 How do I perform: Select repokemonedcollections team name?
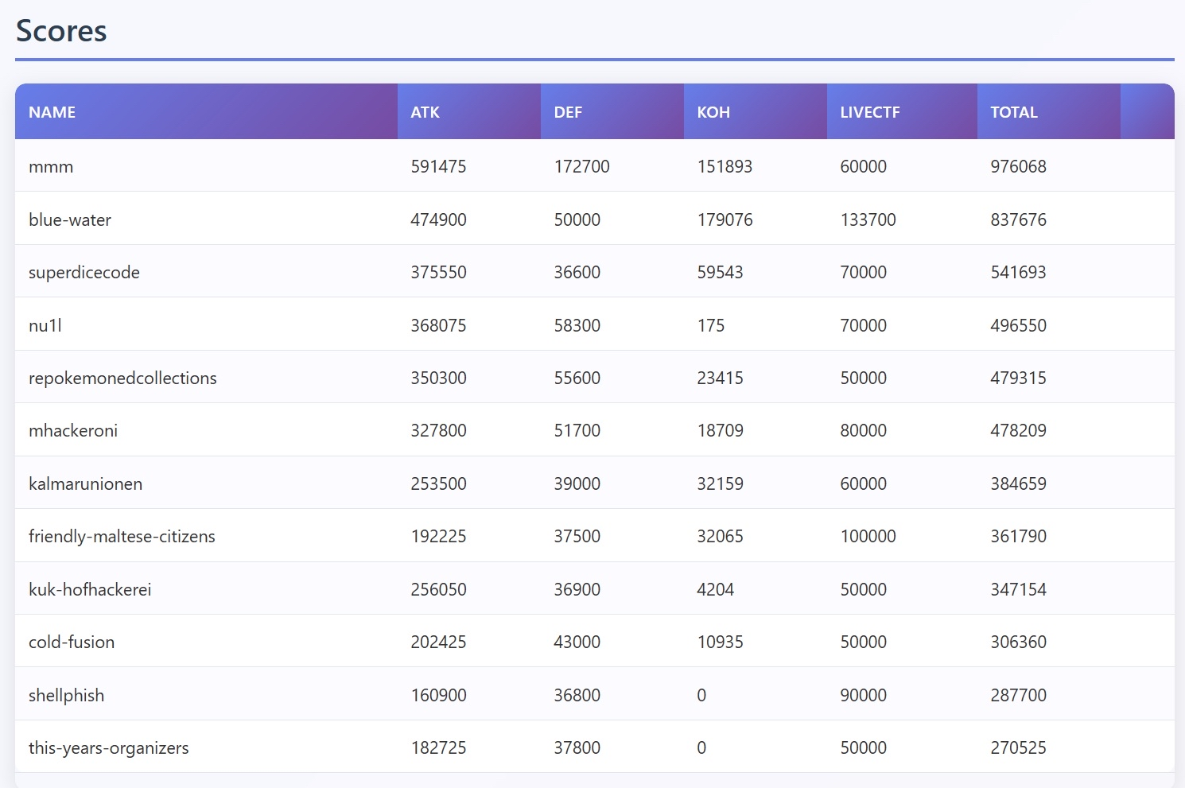pos(122,378)
